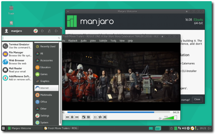Open the Trash desktop icon

coord(11,10)
